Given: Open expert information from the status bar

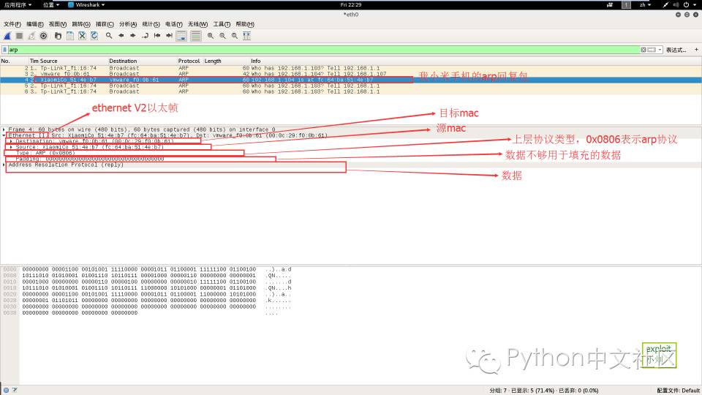Looking at the screenshot, I should pyautogui.click(x=7, y=390).
